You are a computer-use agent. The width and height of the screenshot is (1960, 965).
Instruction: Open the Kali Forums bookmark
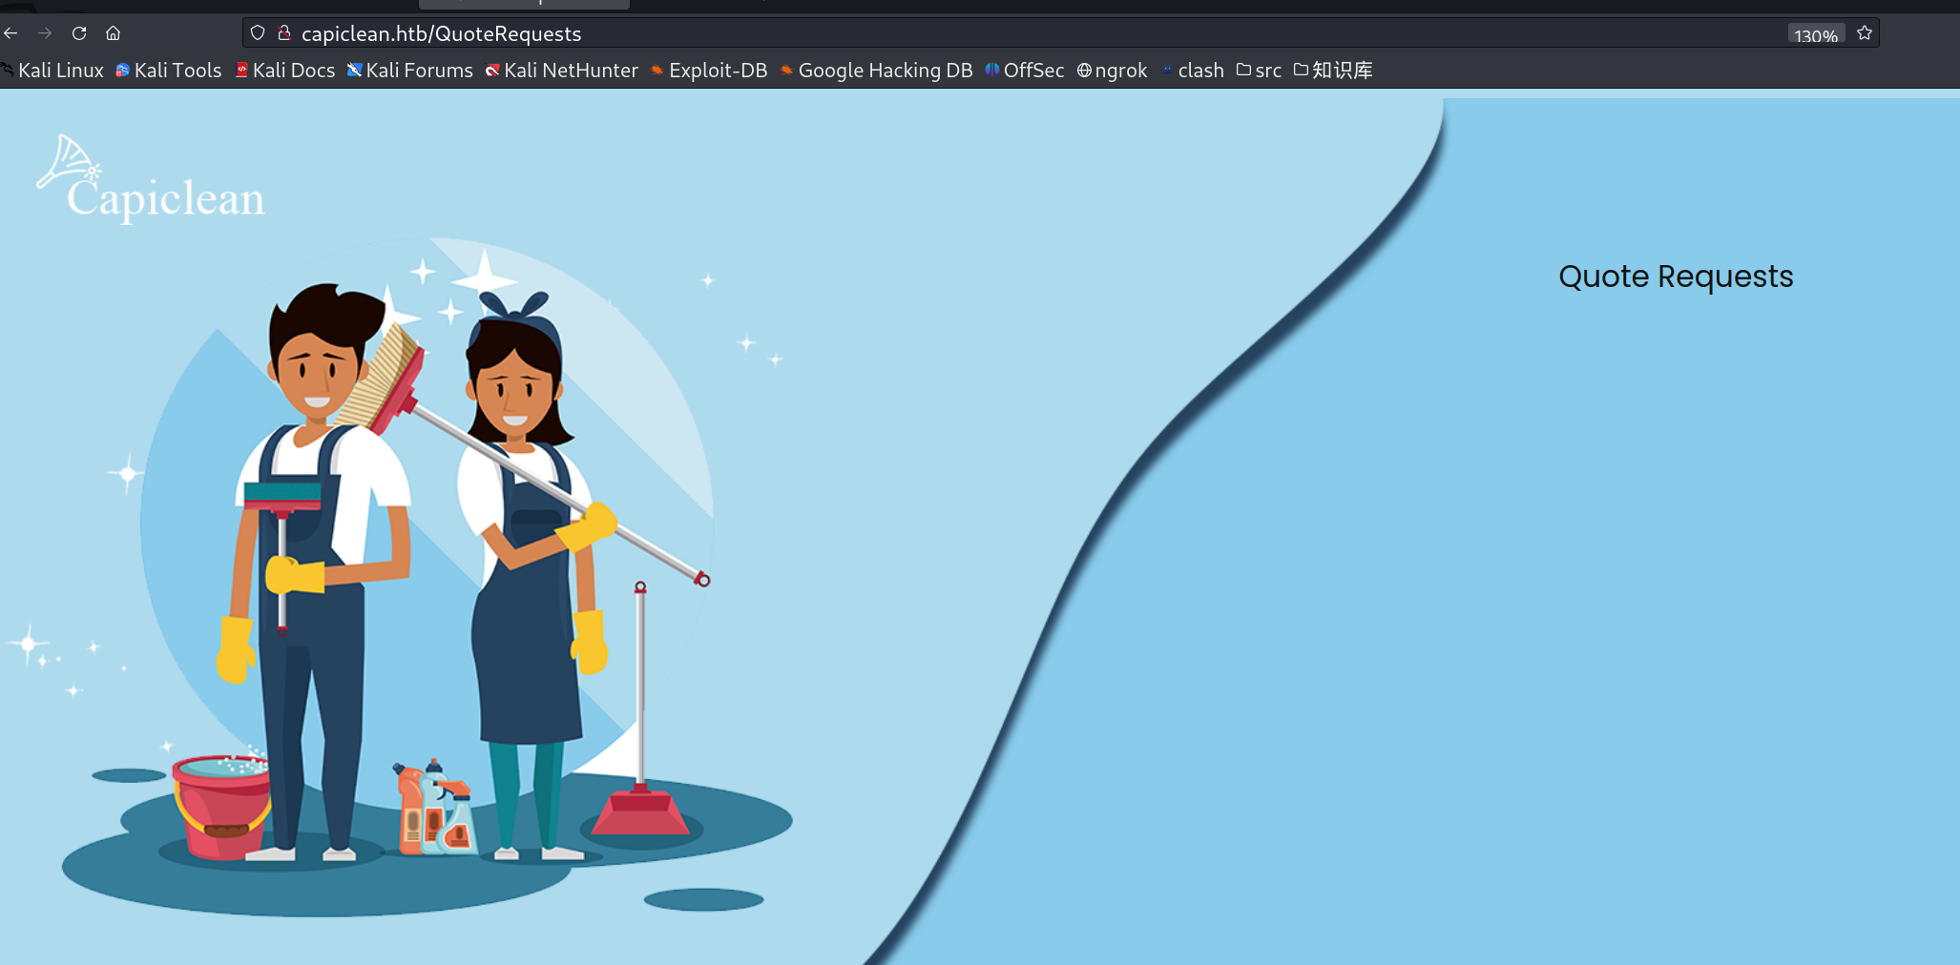[410, 71]
